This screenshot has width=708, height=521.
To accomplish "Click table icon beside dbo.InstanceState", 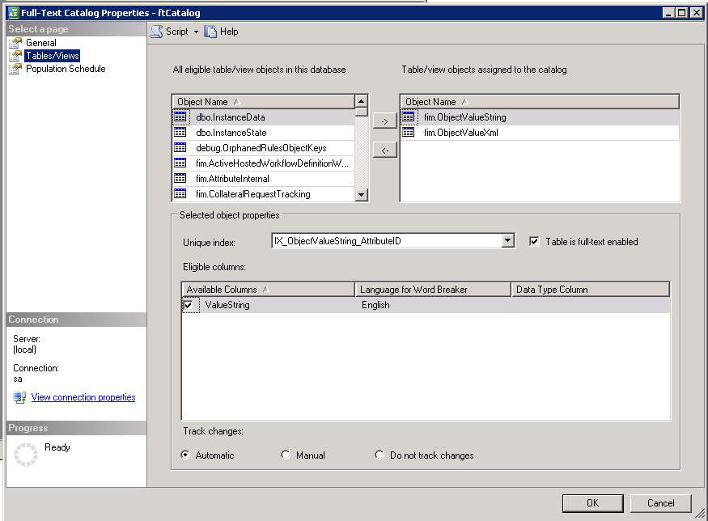I will (x=180, y=133).
